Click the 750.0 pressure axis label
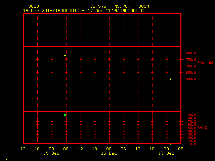The height and width of the screenshot is (161, 215). point(191,60)
